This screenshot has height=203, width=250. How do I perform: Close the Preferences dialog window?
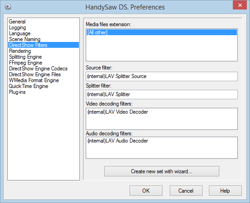pos(240,5)
